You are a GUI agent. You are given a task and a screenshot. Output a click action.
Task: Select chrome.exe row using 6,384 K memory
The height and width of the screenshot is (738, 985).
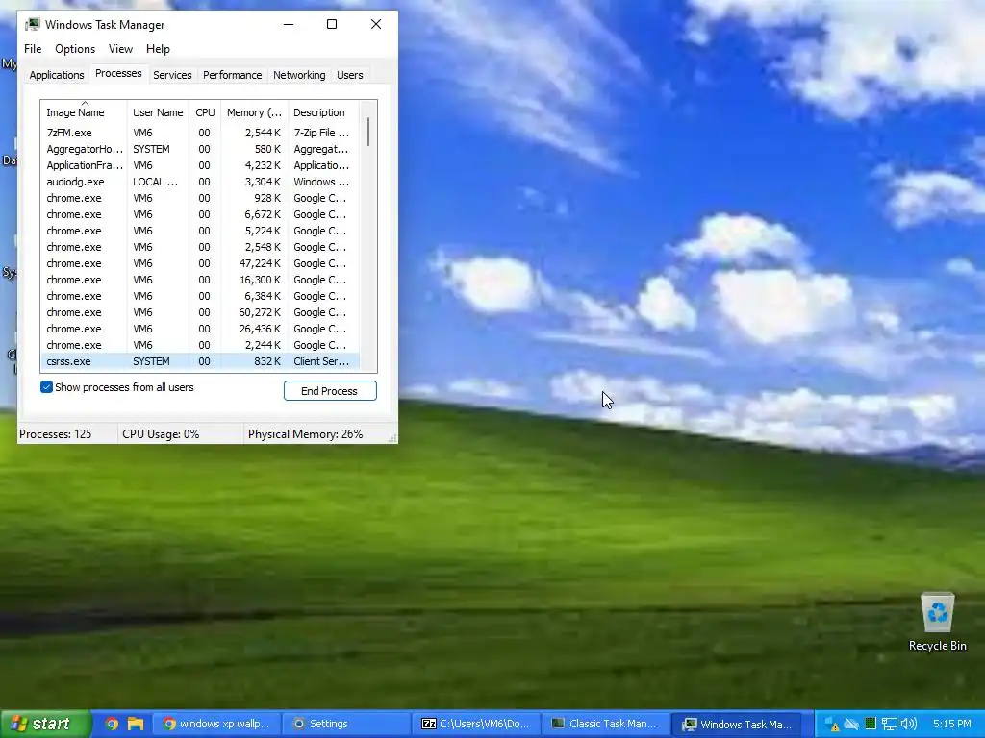[x=200, y=296]
